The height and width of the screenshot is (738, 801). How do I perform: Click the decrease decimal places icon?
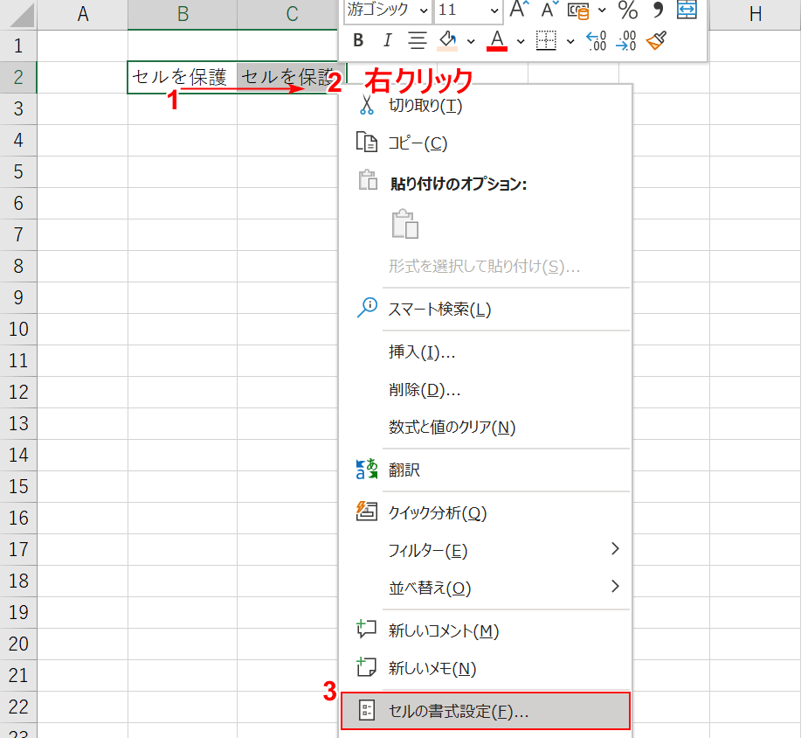point(626,40)
